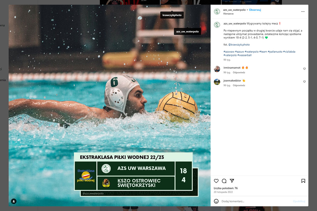Open the @krawczyk.photo mention link
This screenshot has height=211, width=317.
(x=239, y=45)
